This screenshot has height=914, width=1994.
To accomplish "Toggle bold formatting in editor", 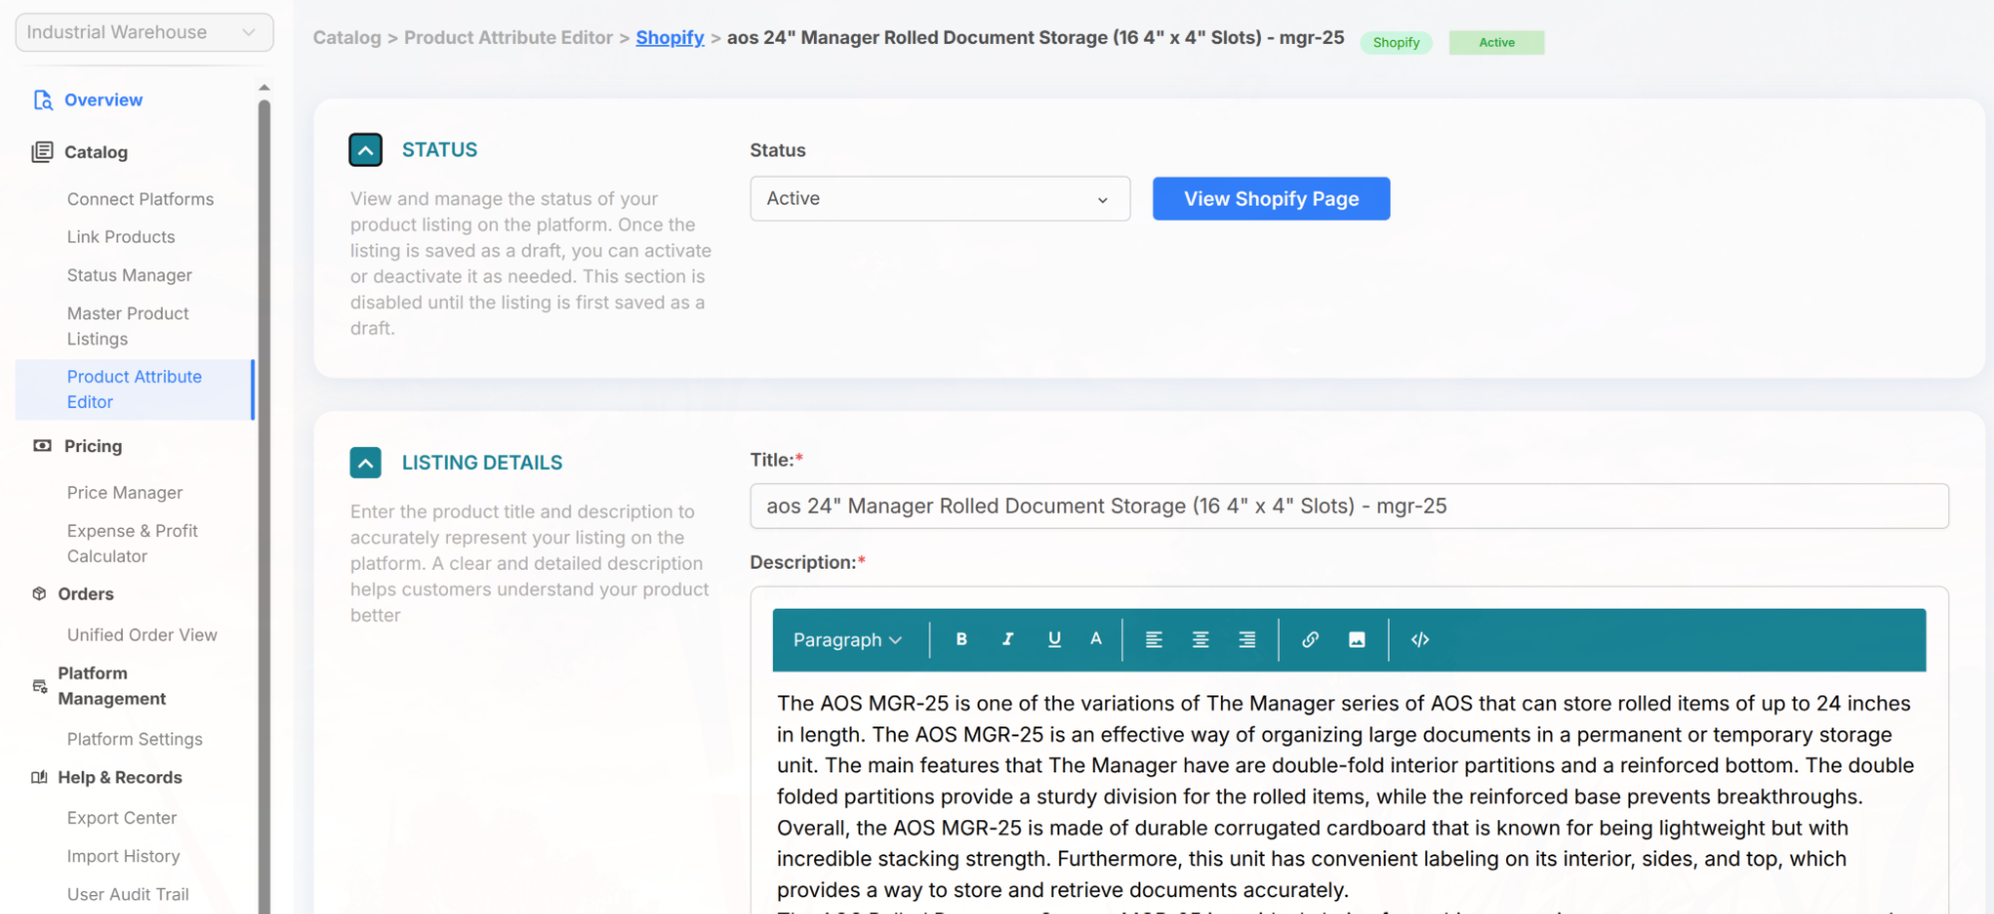I will point(962,640).
